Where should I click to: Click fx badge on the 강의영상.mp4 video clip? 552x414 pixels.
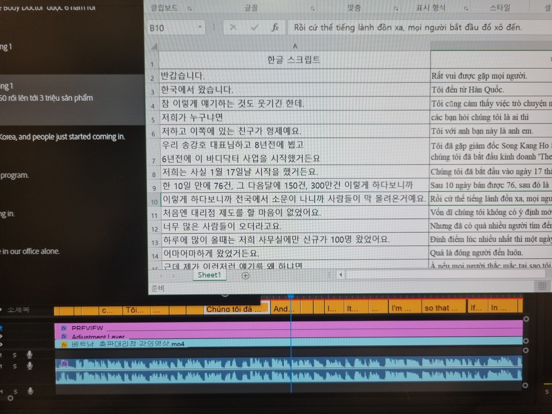[64, 344]
